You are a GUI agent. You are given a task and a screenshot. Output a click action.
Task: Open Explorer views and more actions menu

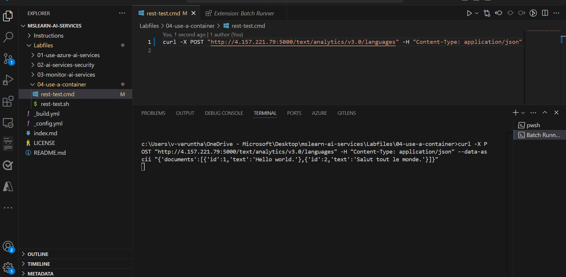point(122,13)
